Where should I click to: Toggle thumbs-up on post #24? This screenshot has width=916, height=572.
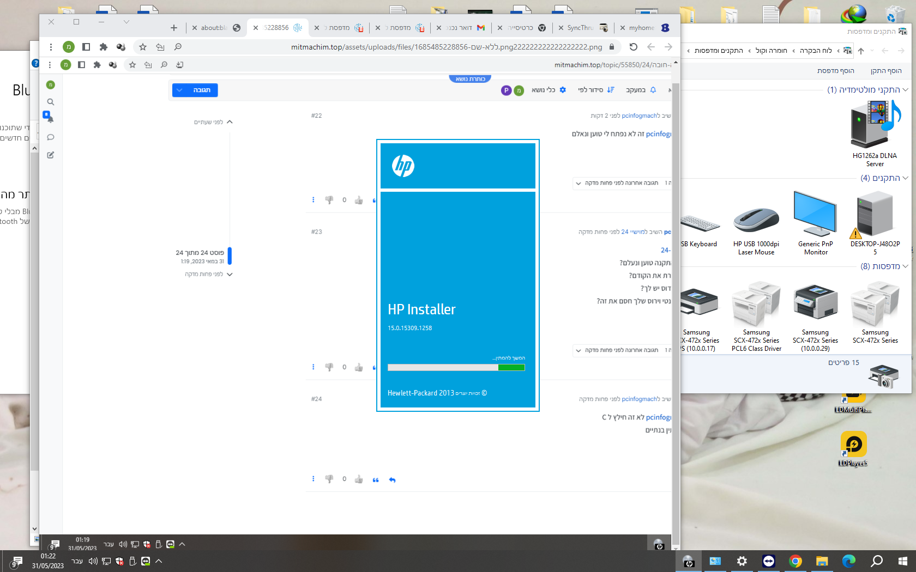coord(359,479)
